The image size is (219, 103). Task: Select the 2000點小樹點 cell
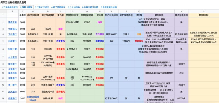[72, 22]
